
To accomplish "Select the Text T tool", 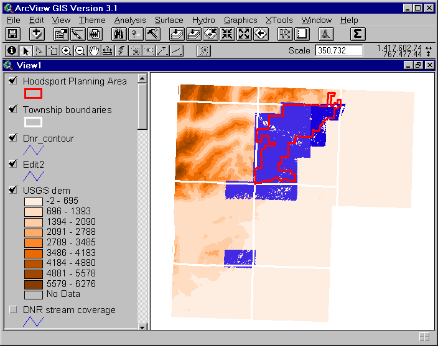I will coord(162,51).
